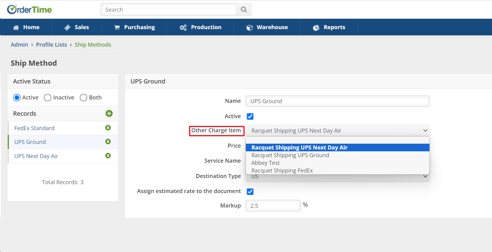The image size is (492, 252).
Task: Uncheck the Active checkbox
Action: coord(250,116)
